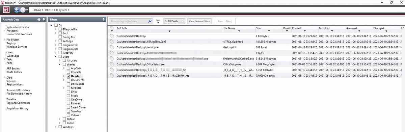Image resolution: width=405 pixels, height=132 pixels.
Task: Click tag icon for the .hta file row
Action: click(x=112, y=76)
